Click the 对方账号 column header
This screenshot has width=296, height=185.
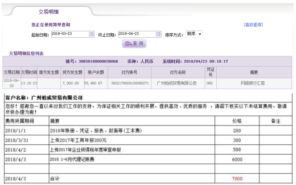point(129,72)
